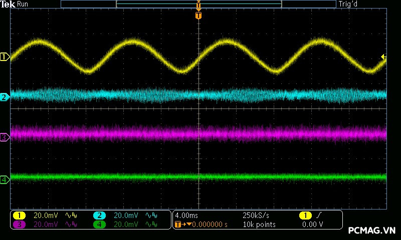Screen dimensions: 401x240
Task: Select the green channel 4 badge in readout
Action: (100, 224)
